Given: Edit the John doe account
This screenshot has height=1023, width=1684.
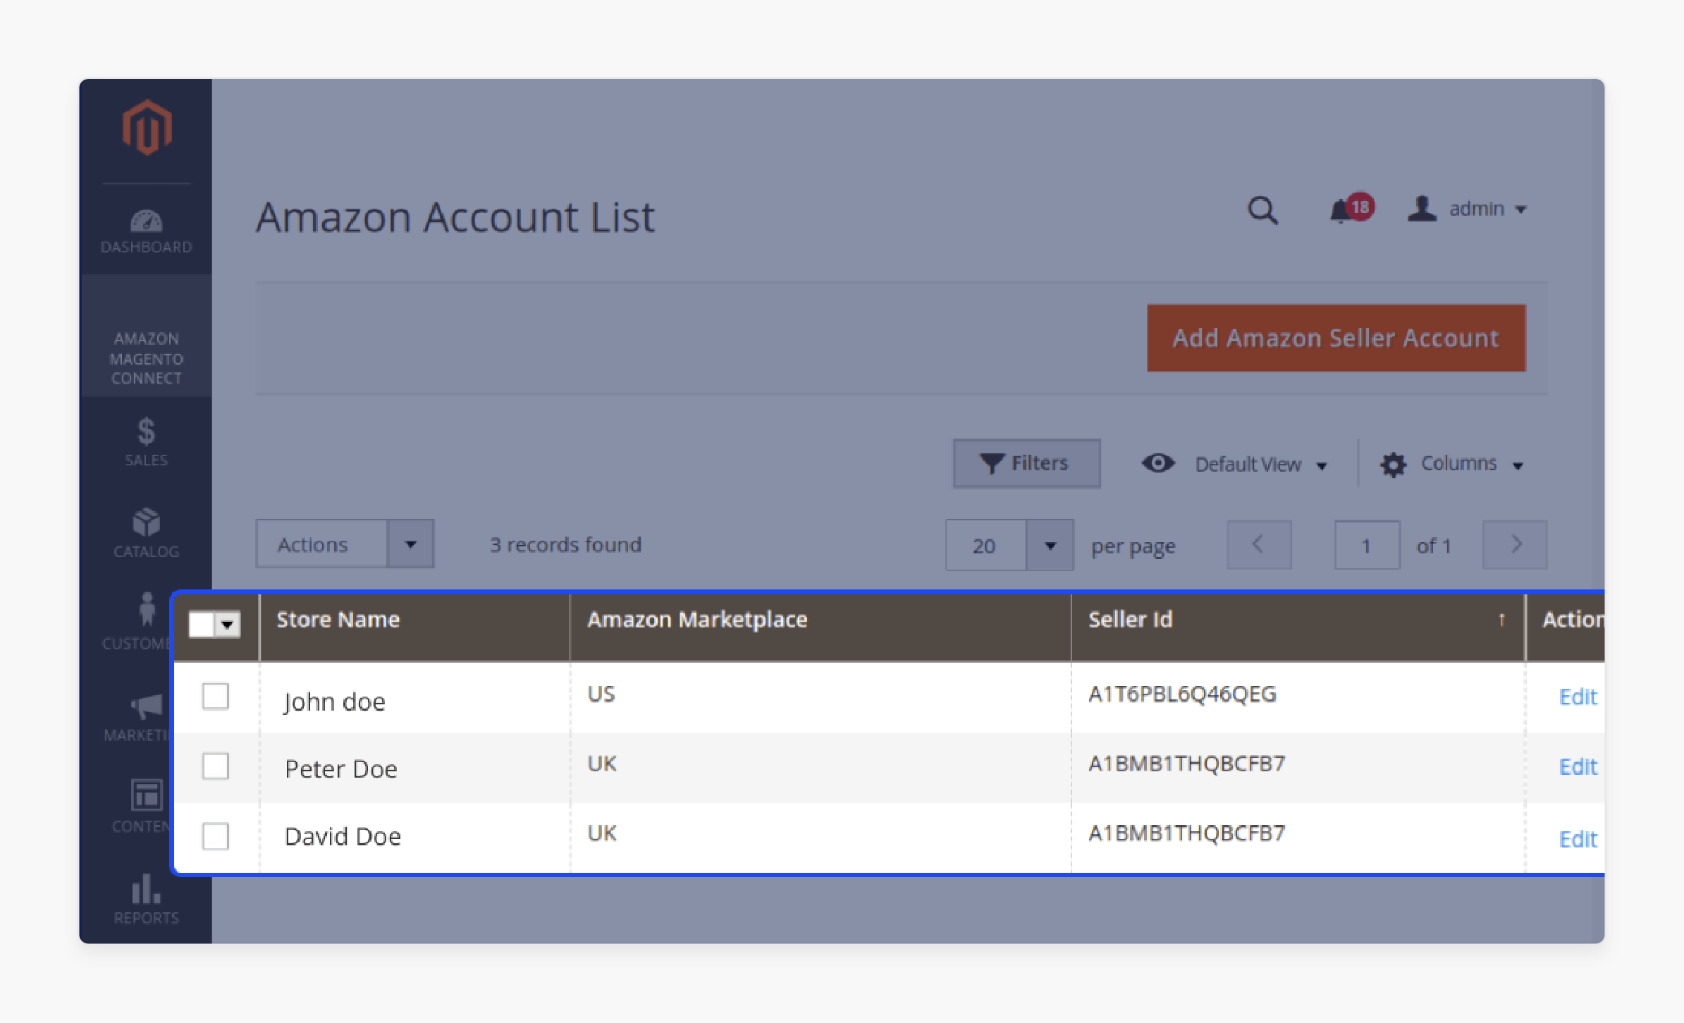Looking at the screenshot, I should [1578, 697].
